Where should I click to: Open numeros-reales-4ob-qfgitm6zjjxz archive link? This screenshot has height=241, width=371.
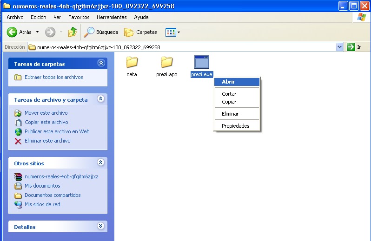pos(61,176)
